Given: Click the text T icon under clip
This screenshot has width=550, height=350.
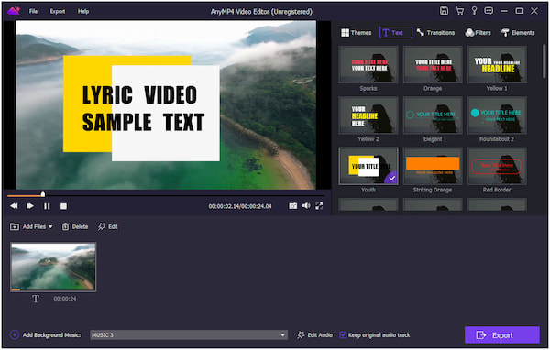Looking at the screenshot, I should tap(36, 299).
